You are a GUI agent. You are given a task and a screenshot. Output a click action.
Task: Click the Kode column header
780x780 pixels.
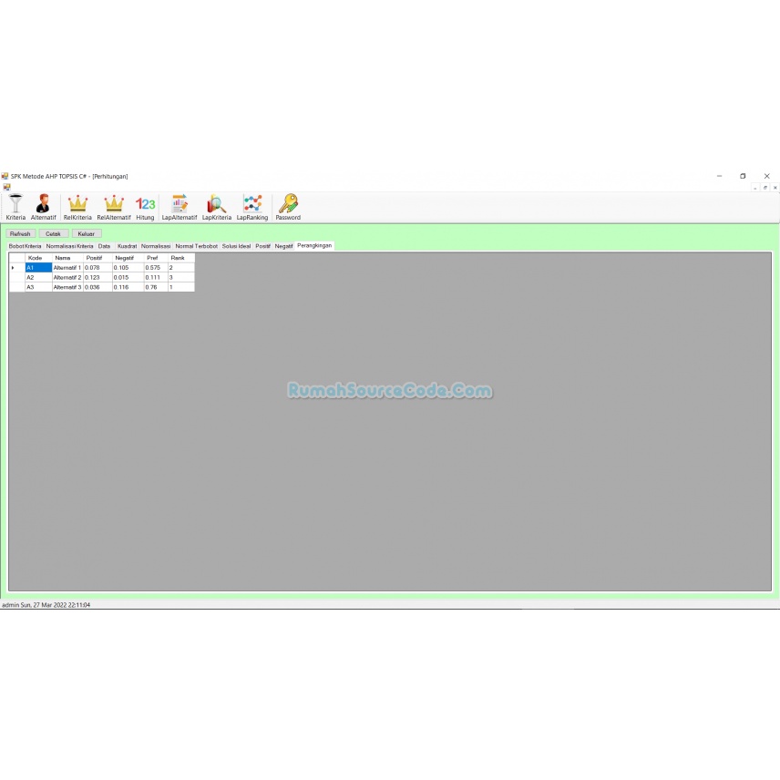click(x=38, y=258)
